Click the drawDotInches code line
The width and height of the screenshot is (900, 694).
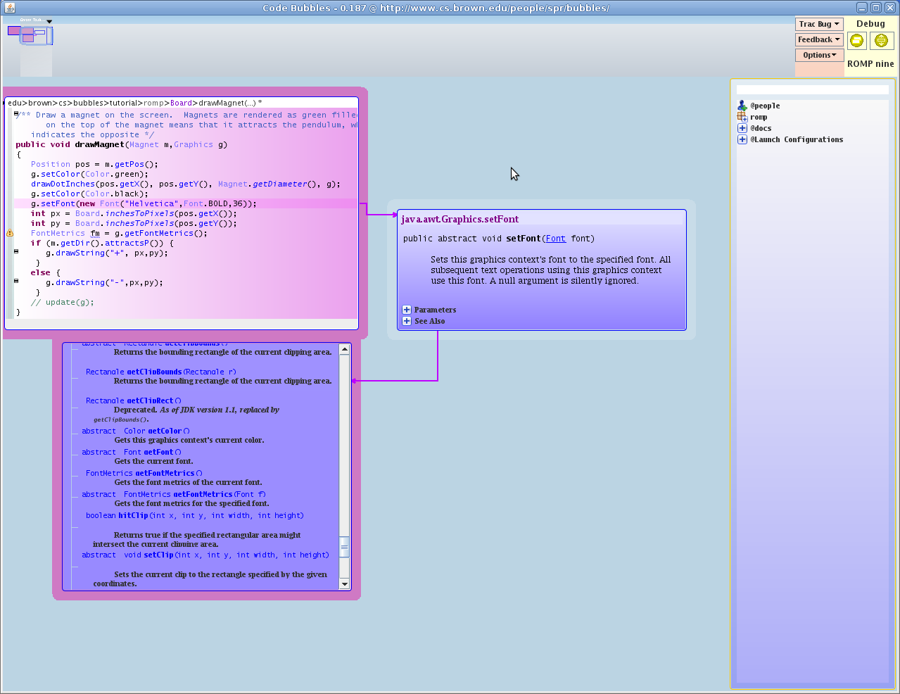tap(186, 184)
